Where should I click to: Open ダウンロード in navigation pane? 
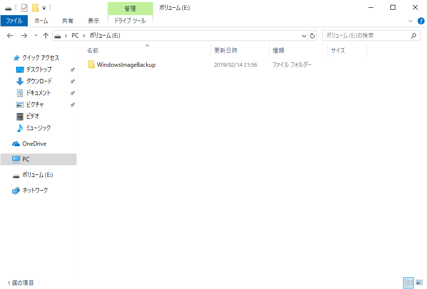[x=39, y=81]
